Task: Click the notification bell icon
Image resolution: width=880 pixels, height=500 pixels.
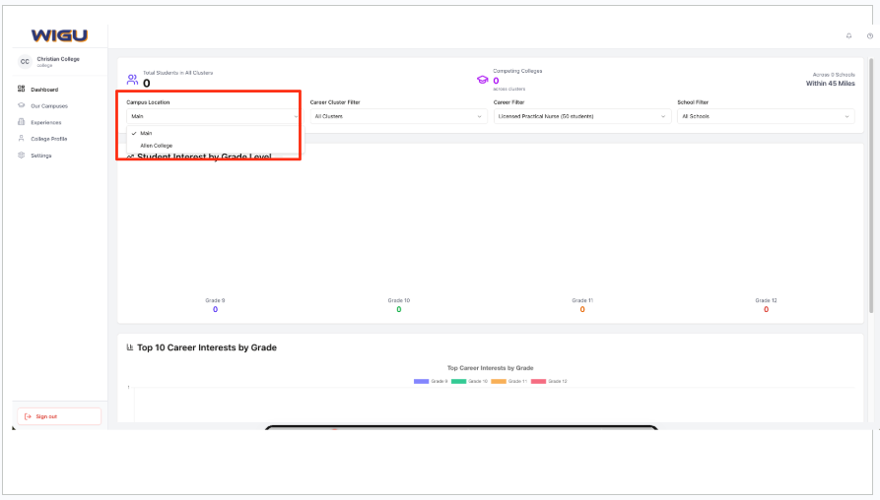Action: 848,36
